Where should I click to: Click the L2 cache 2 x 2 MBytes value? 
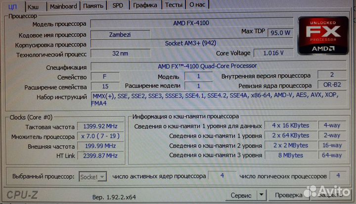coord(290,145)
